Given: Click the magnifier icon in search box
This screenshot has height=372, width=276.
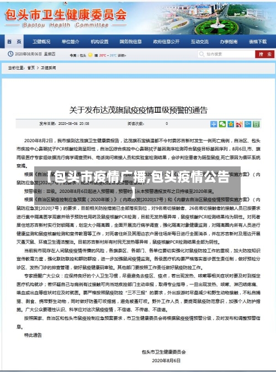Looking at the screenshot, I should [x=201, y=54].
